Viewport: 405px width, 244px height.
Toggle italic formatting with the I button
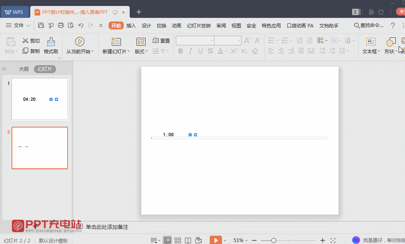coord(190,51)
